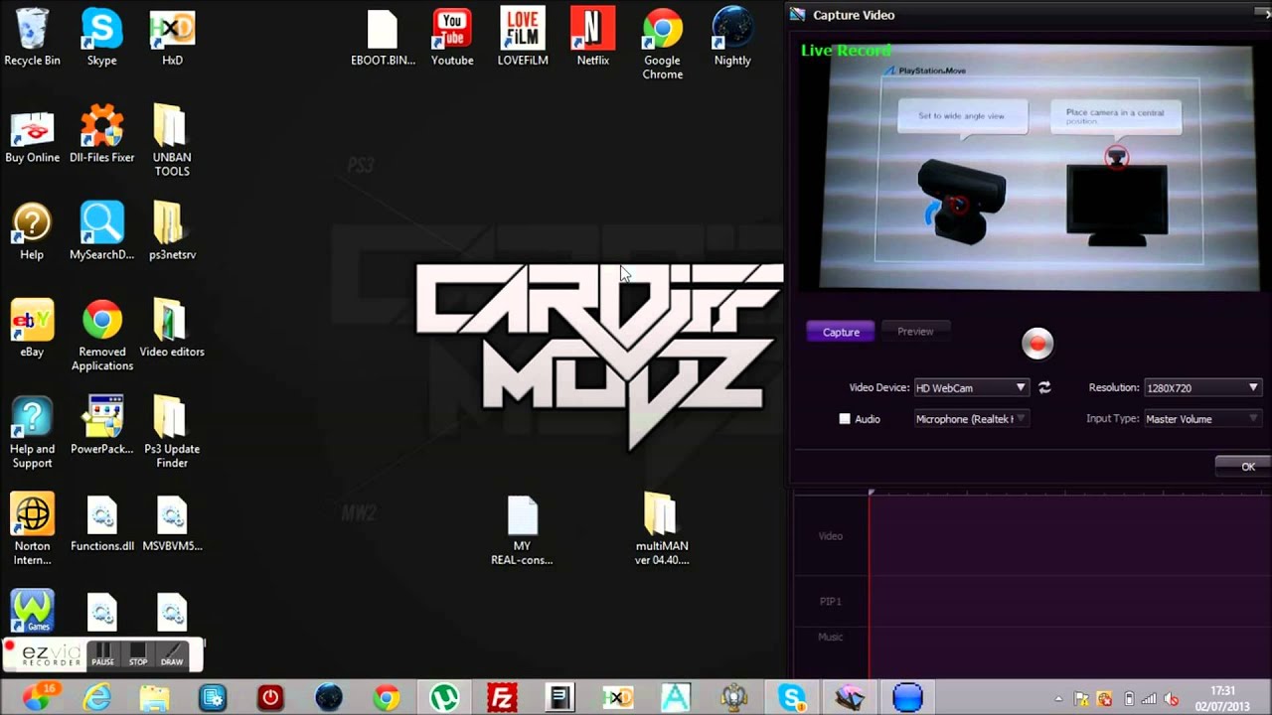
Task: Open the red power-icon taskbar button
Action: coord(270,698)
